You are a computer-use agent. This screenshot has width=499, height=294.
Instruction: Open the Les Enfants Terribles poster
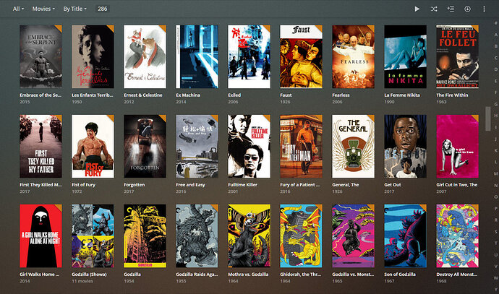(93, 56)
